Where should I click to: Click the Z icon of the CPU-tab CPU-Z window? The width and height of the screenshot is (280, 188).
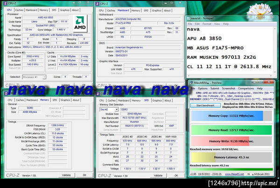coord(6,3)
